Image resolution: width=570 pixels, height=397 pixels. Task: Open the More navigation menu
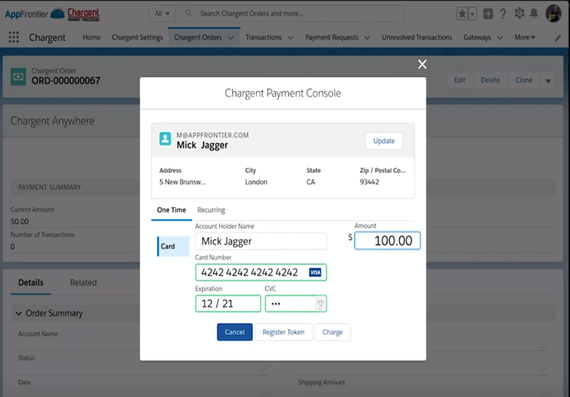tap(525, 37)
